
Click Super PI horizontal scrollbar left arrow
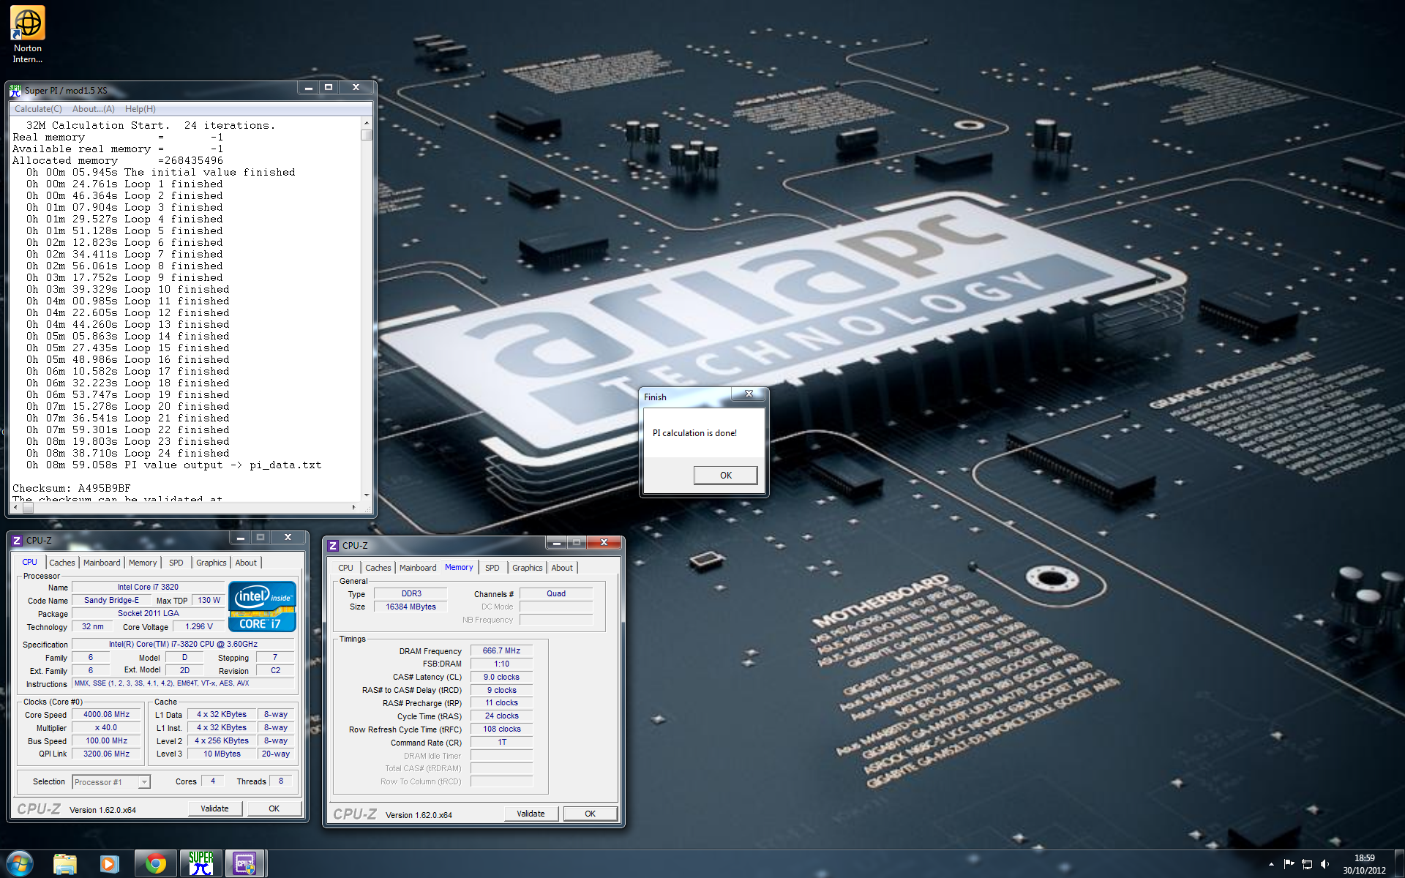[x=15, y=507]
